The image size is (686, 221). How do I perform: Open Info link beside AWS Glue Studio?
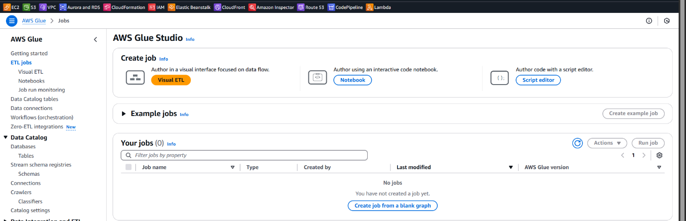click(190, 39)
